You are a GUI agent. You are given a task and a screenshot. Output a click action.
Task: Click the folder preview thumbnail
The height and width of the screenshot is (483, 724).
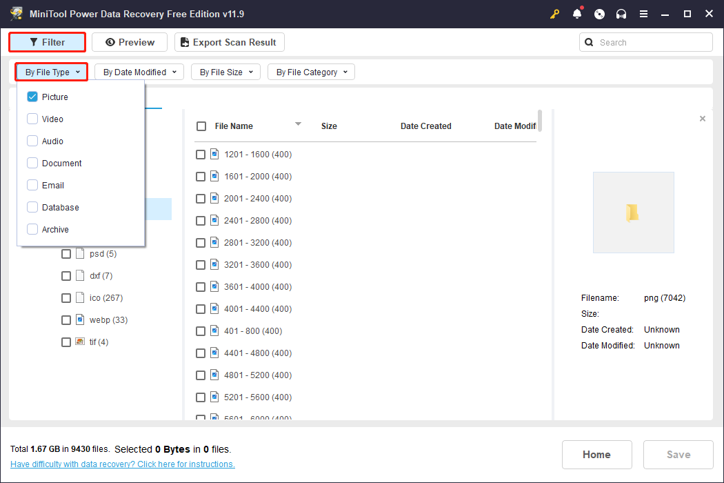pyautogui.click(x=633, y=213)
